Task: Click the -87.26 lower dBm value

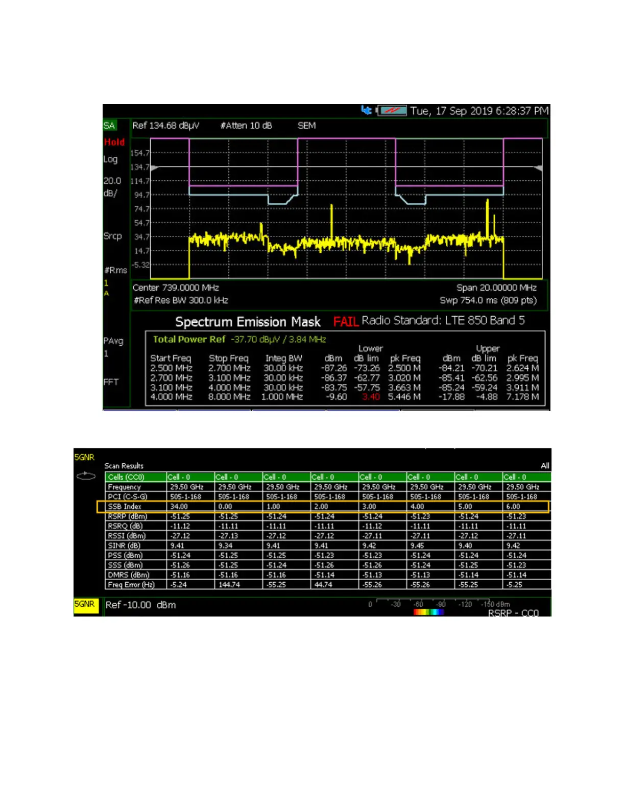Action: pyautogui.click(x=334, y=368)
